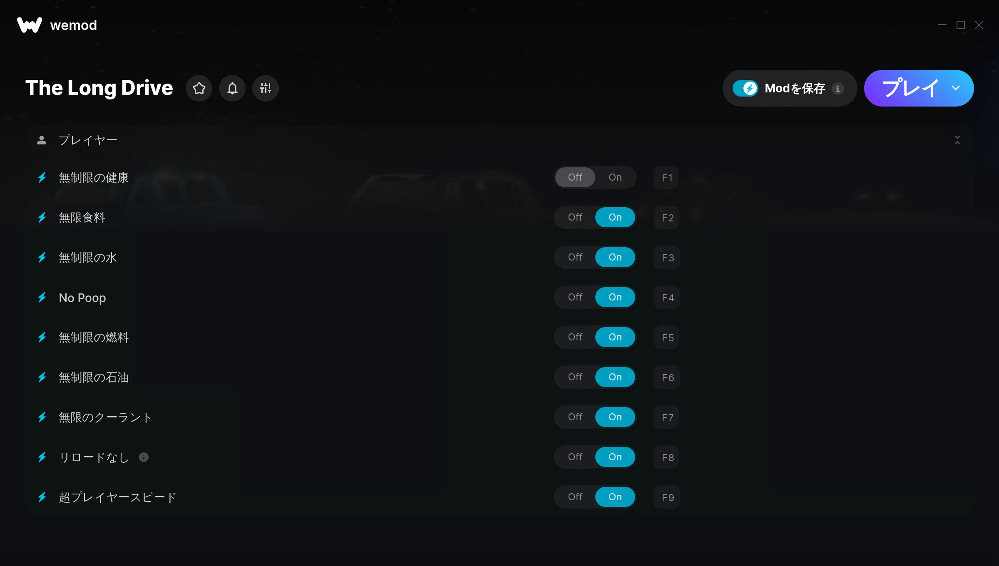Screen dimensions: 999x566
Task: Switch Off No Poop cheat
Action: tap(575, 297)
